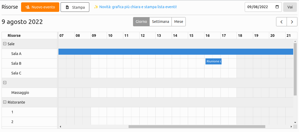This screenshot has width=299, height=132.
Task: Select the blue all-day event in Sala A
Action: [x=176, y=52]
